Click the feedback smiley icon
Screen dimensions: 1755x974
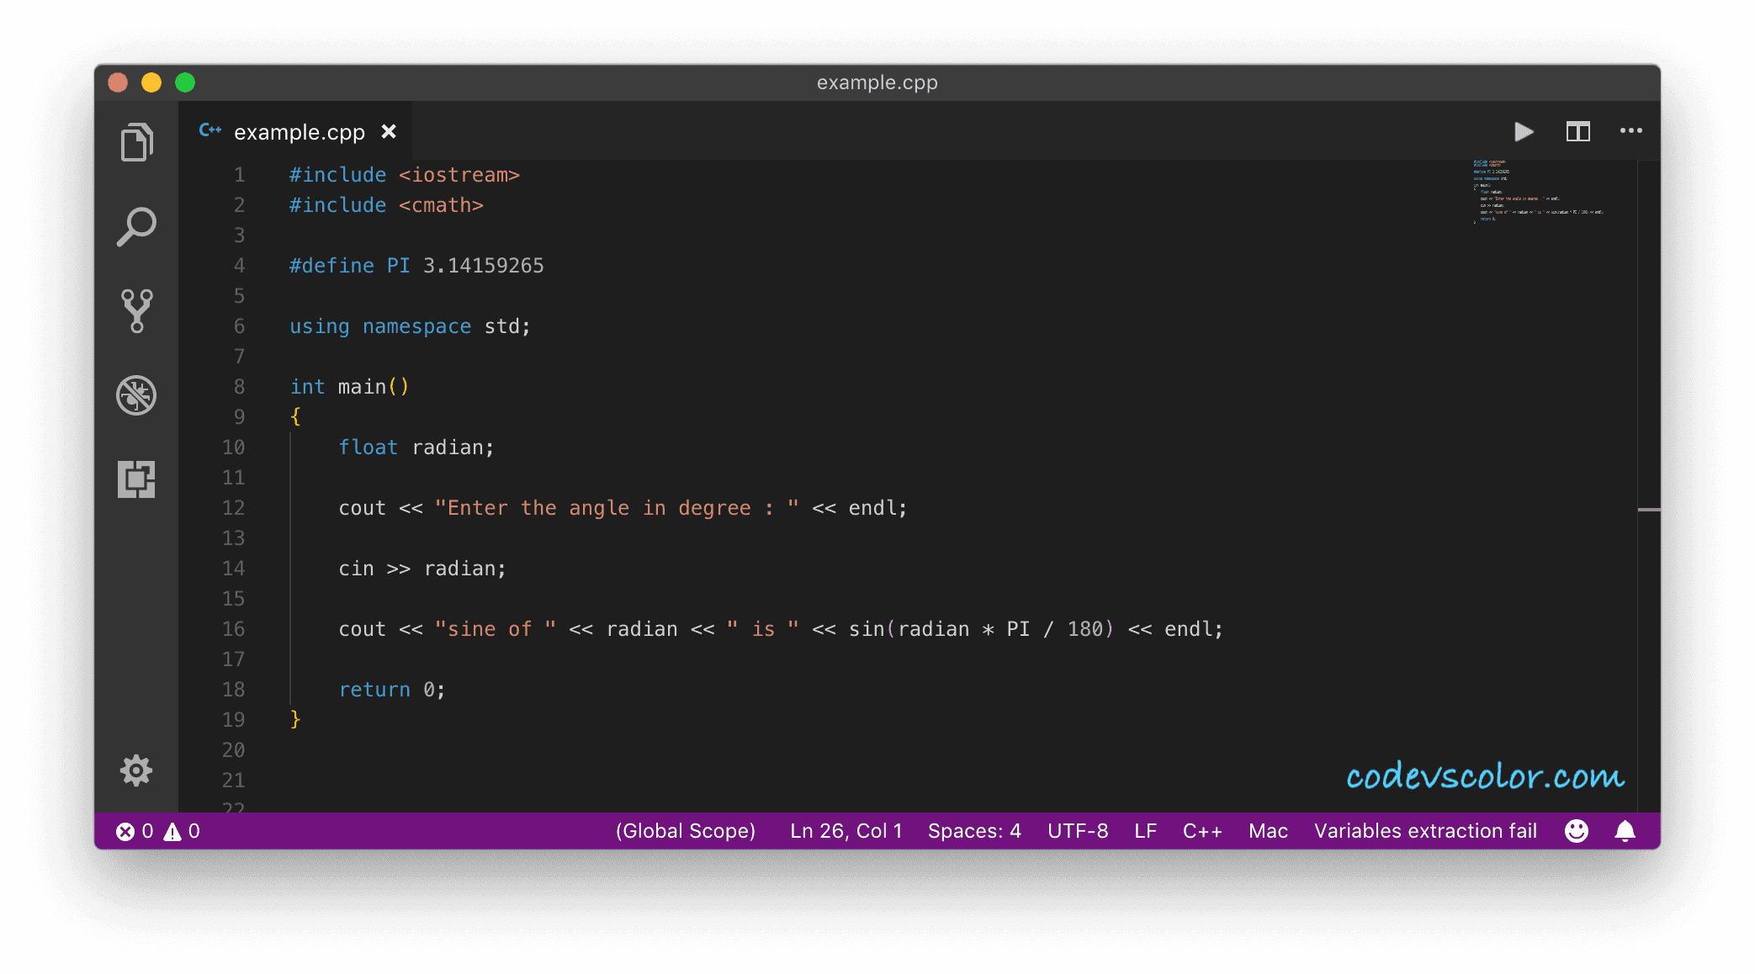(1576, 831)
